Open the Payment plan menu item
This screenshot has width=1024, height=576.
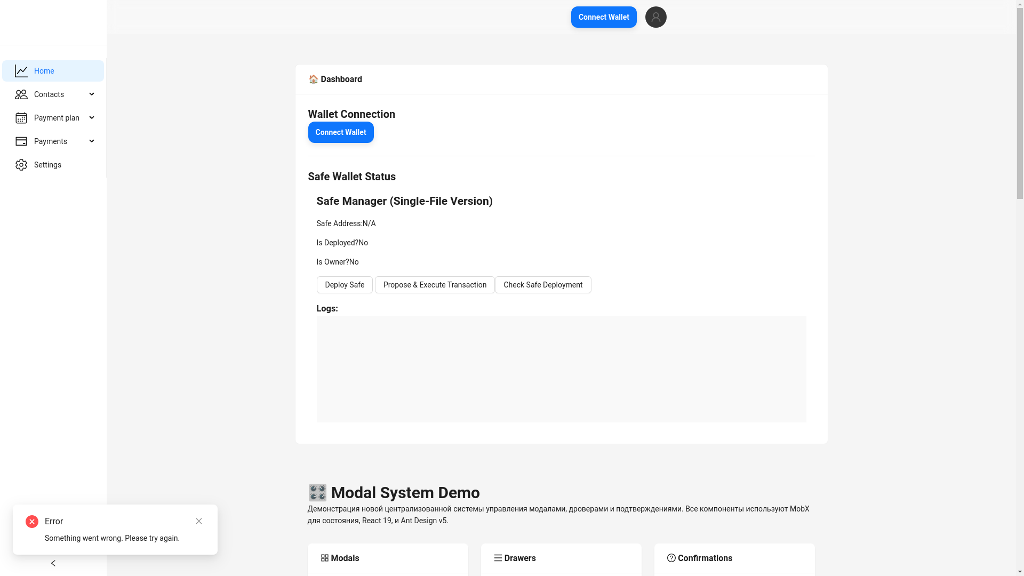coord(53,118)
